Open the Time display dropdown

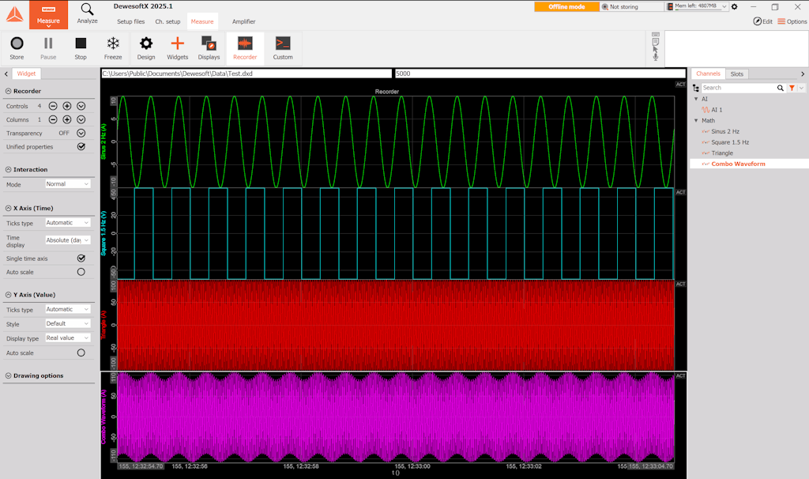68,240
